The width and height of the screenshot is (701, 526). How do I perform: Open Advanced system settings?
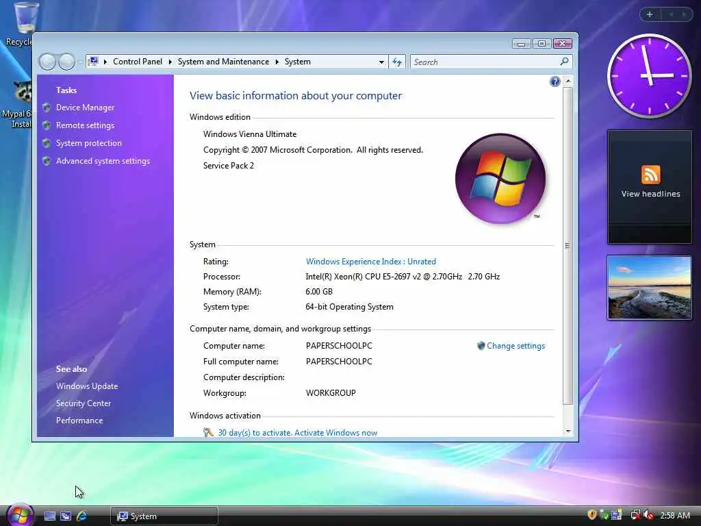(103, 161)
